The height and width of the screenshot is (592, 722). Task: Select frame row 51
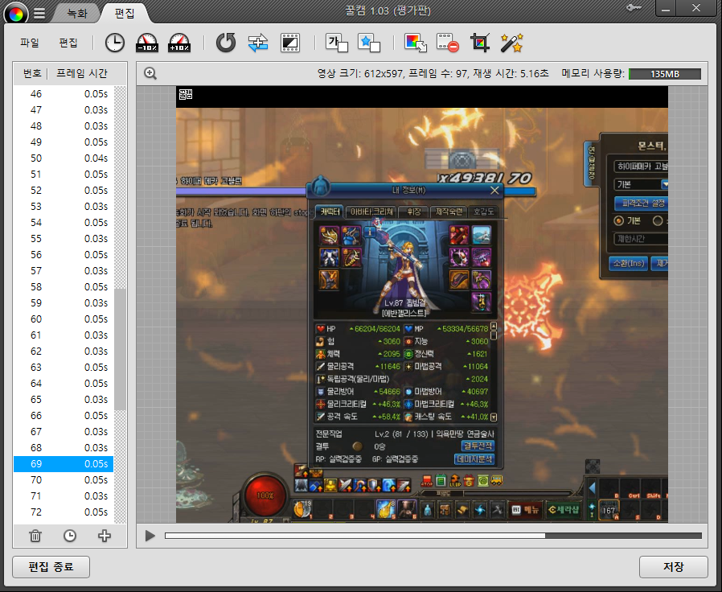pyautogui.click(x=64, y=175)
